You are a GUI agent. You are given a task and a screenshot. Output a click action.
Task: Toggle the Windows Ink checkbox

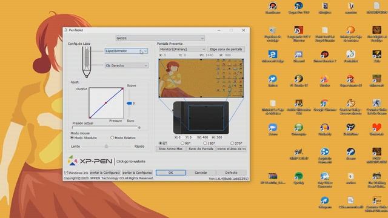pyautogui.click(x=66, y=173)
